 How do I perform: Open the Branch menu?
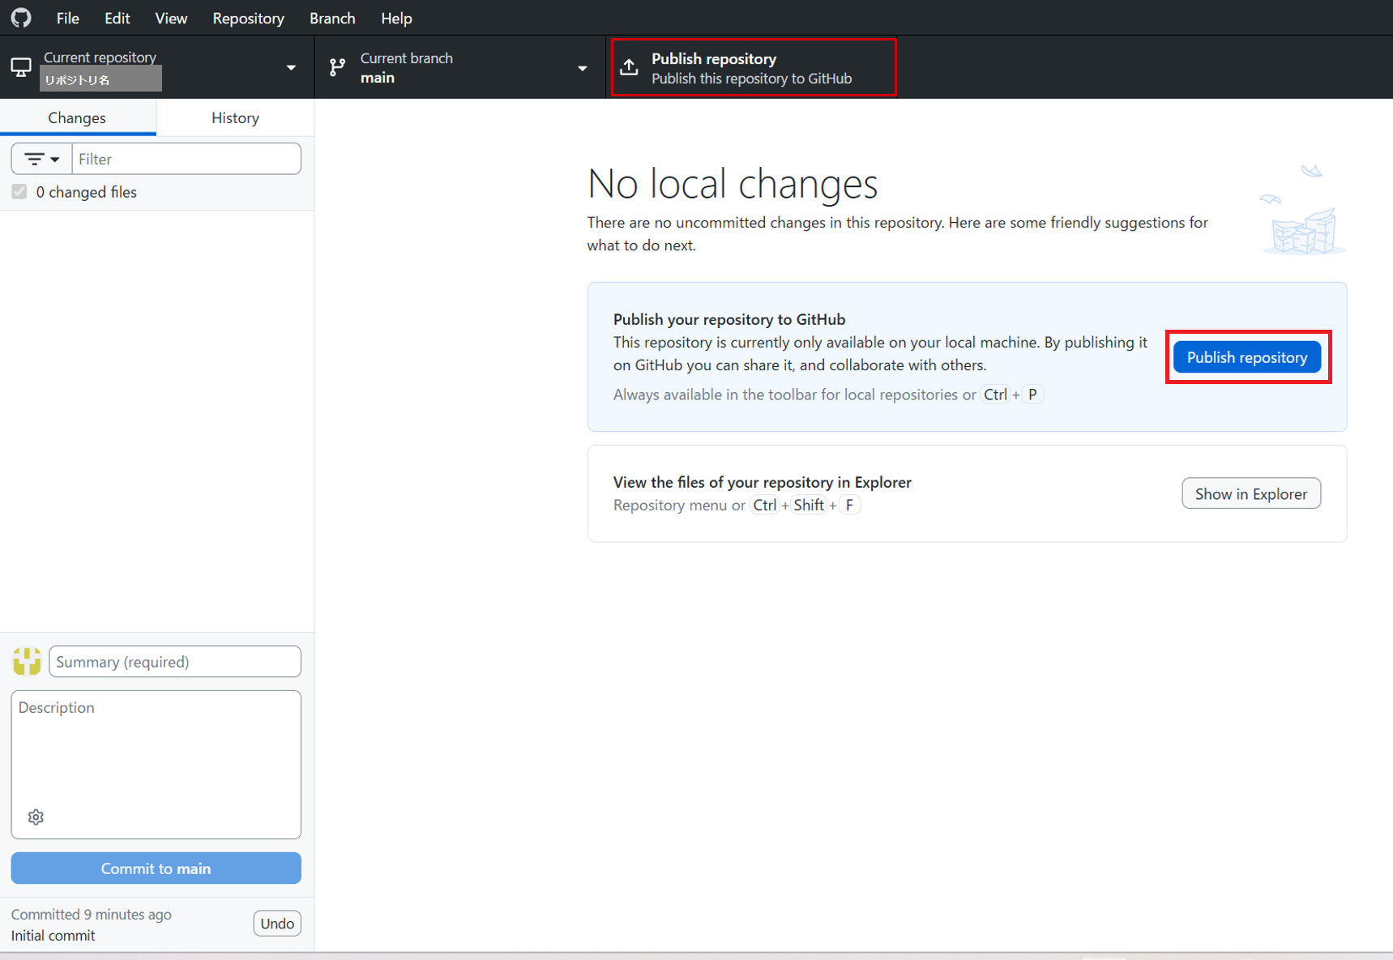[332, 18]
